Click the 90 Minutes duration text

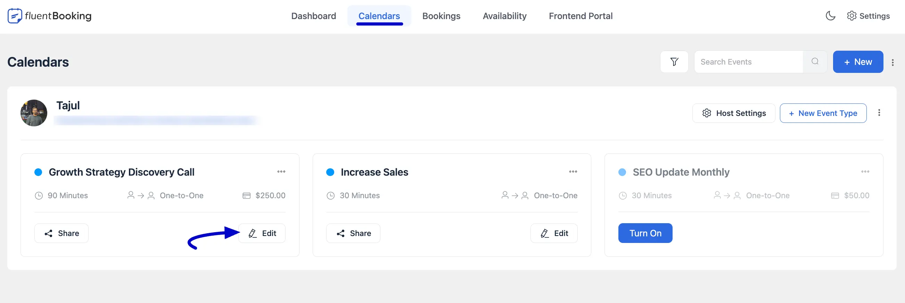pyautogui.click(x=68, y=195)
